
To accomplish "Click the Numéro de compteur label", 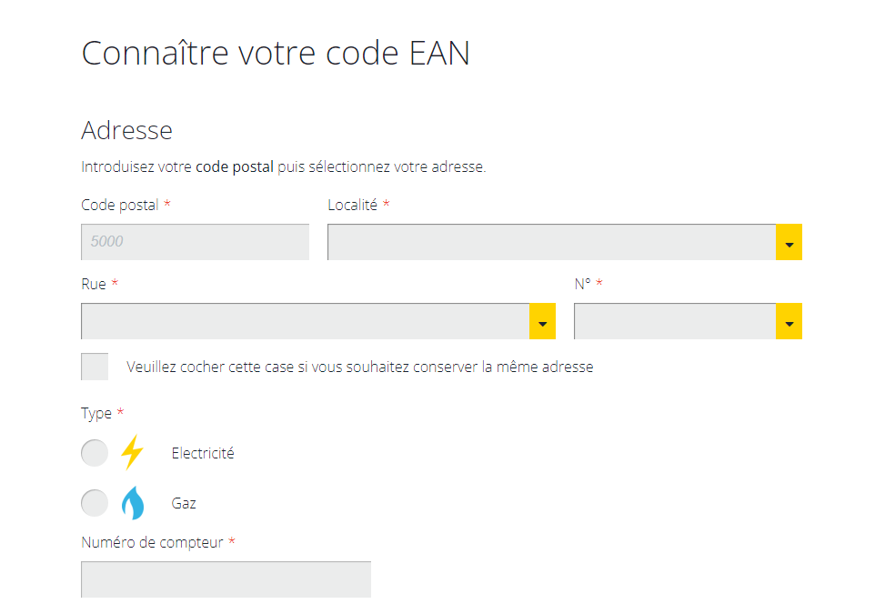I will 152,542.
